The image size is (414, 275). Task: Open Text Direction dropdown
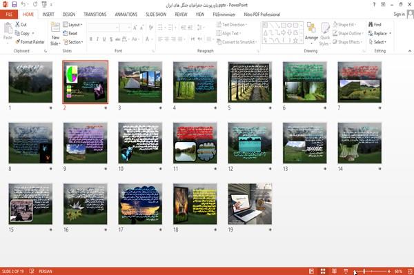[232, 25]
